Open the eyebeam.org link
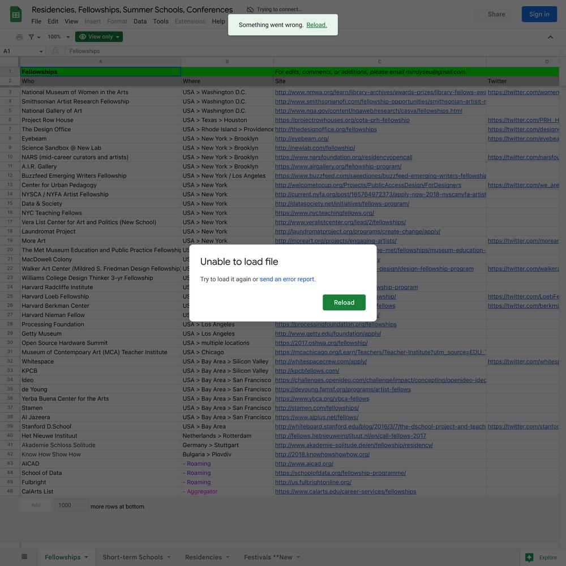 (x=302, y=139)
